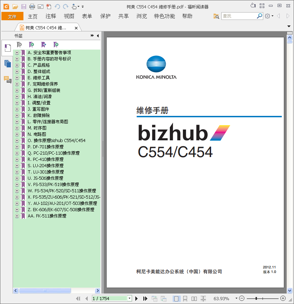Open the page number dropdown arrow
The width and height of the screenshot is (294, 304).
tap(130, 298)
